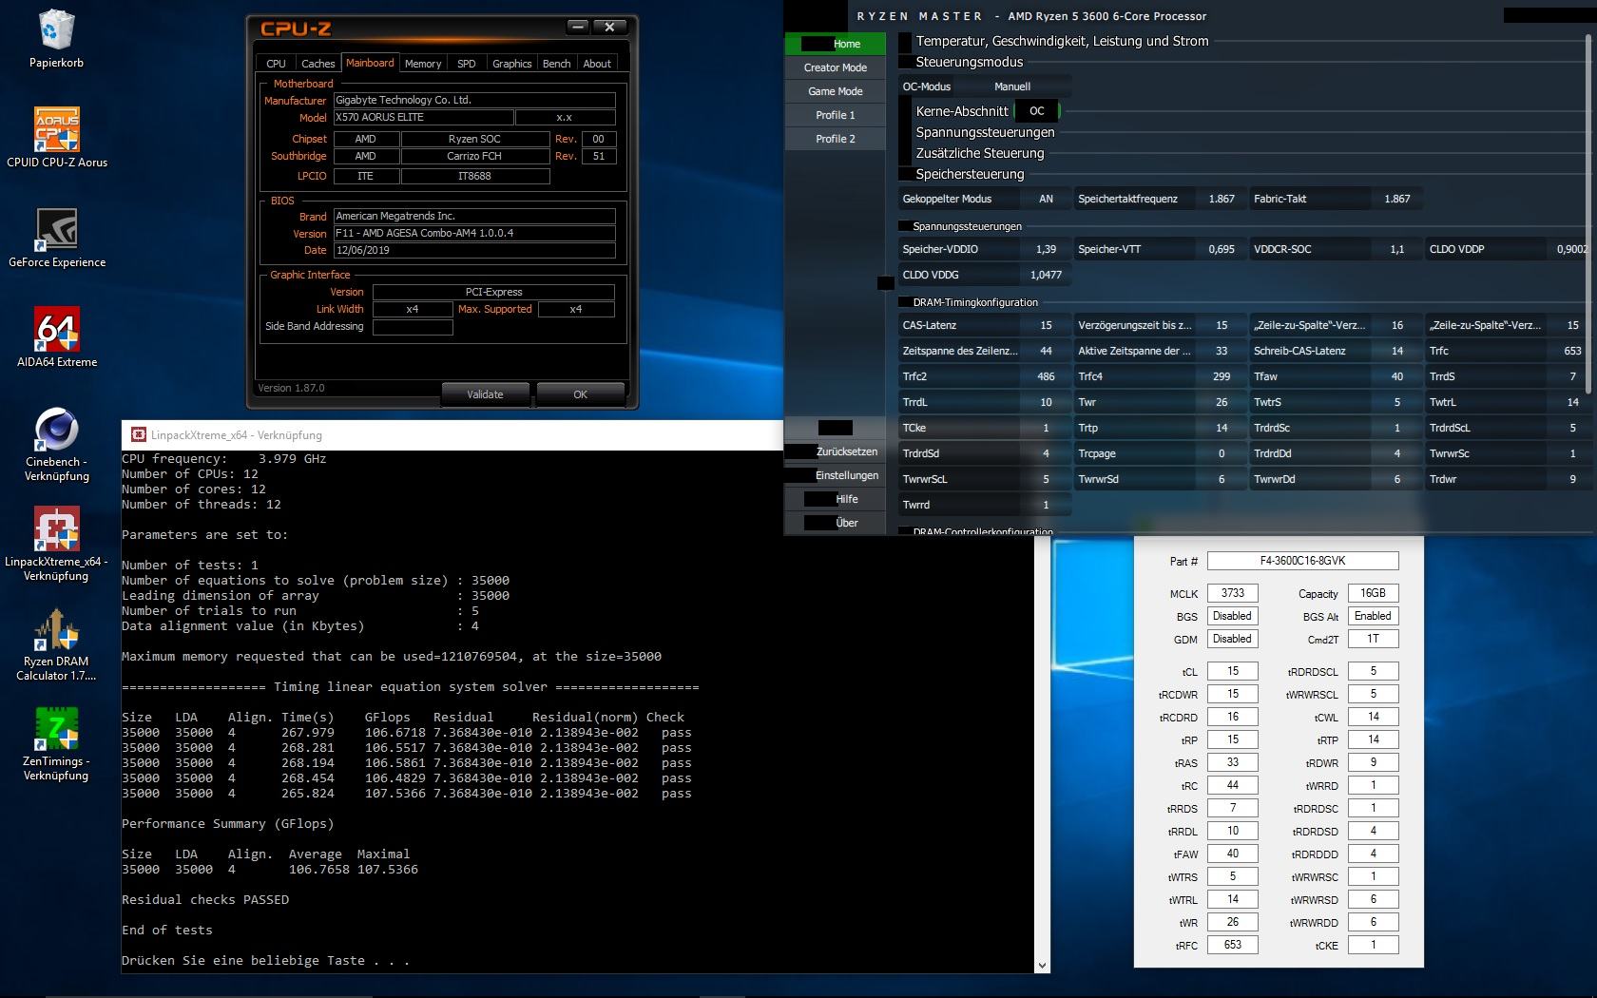The width and height of the screenshot is (1597, 998).
Task: Click the Validate button in CPU-Z
Action: 485,394
